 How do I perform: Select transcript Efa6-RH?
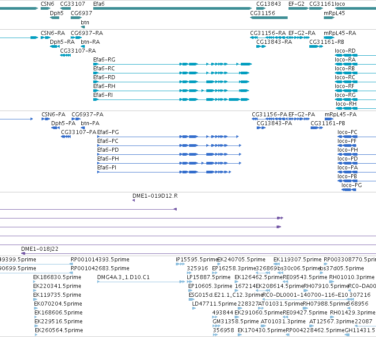click(x=171, y=91)
